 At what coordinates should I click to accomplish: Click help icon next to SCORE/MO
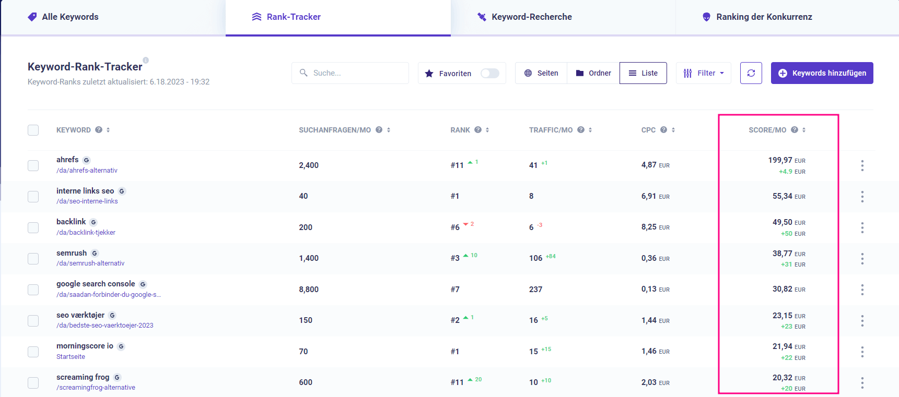pos(795,130)
